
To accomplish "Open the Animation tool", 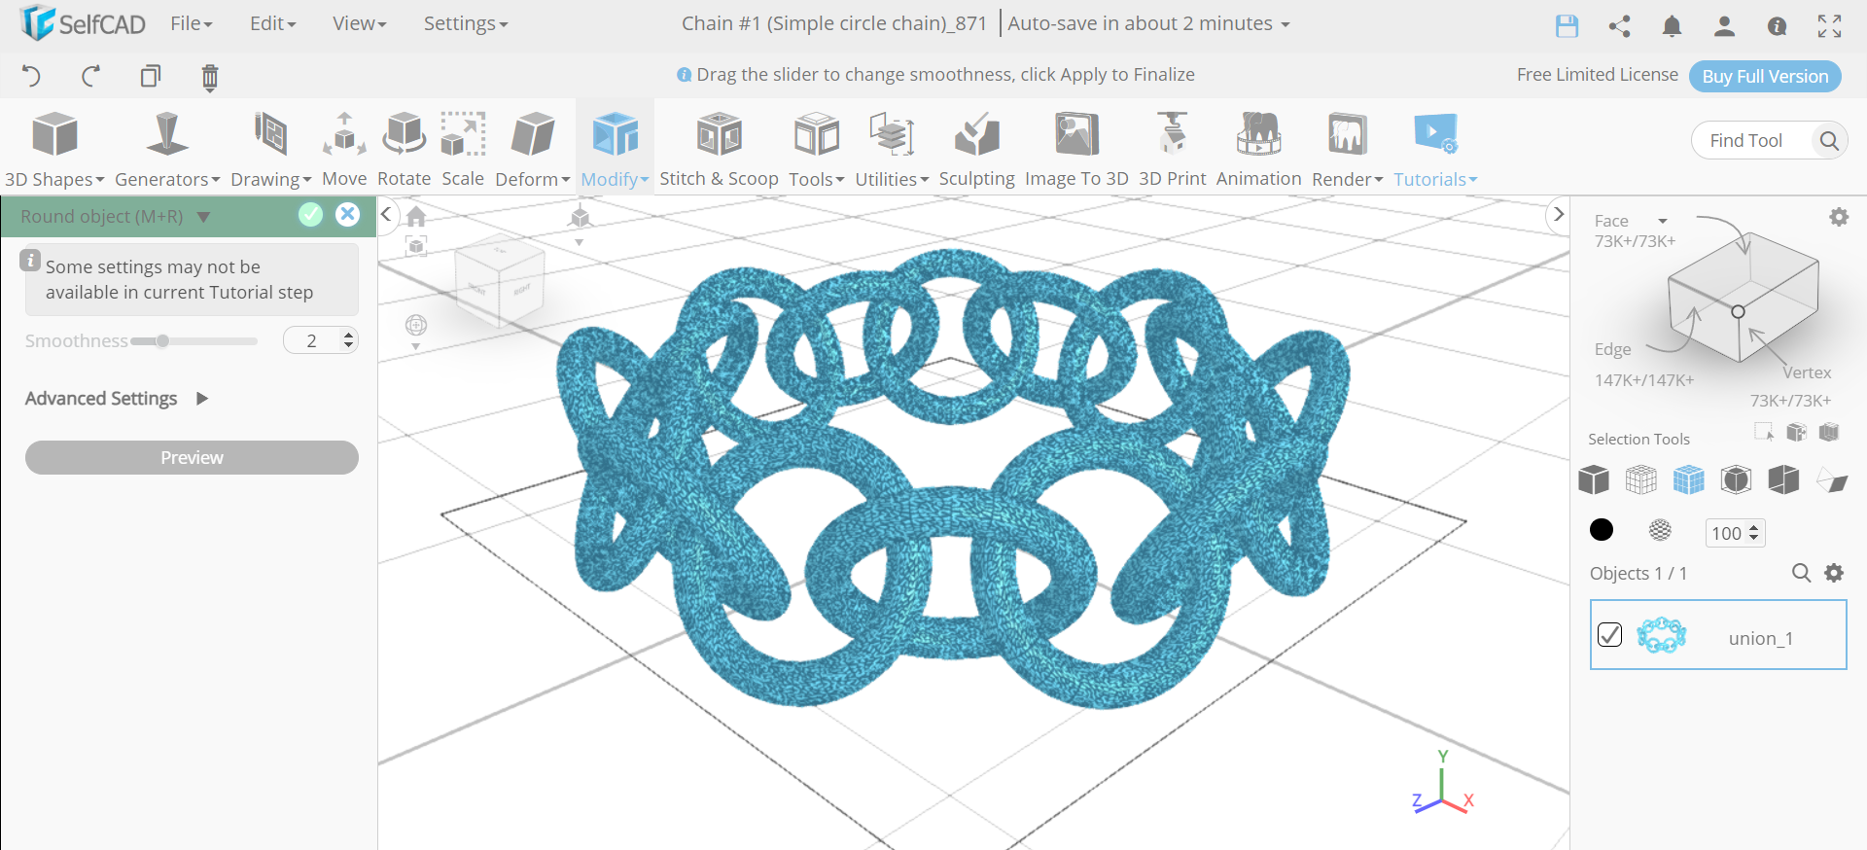I will 1259,150.
